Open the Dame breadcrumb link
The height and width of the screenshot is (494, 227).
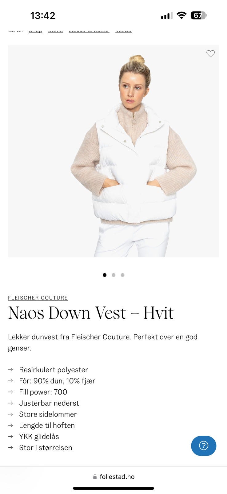pos(55,31)
